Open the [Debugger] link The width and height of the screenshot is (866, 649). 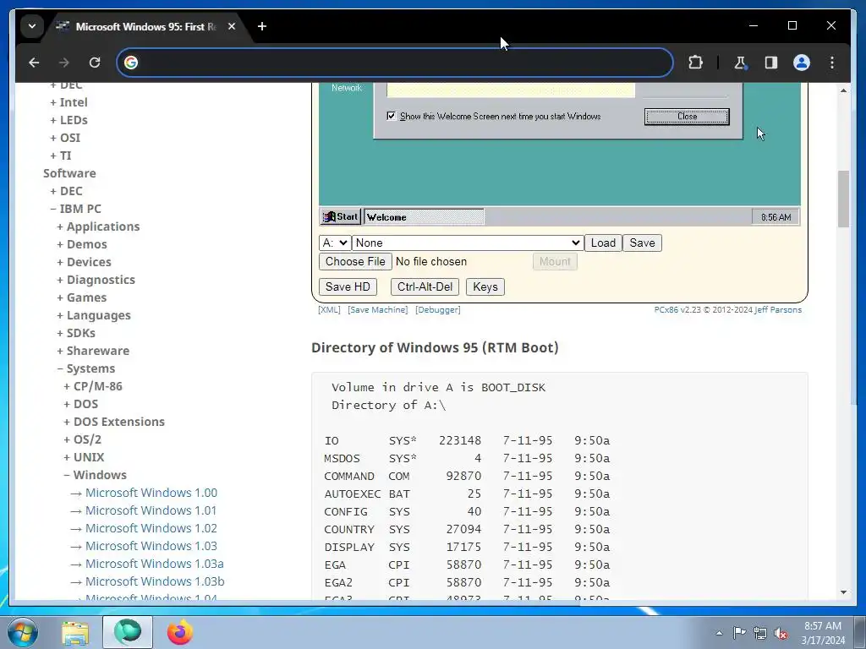tap(438, 309)
